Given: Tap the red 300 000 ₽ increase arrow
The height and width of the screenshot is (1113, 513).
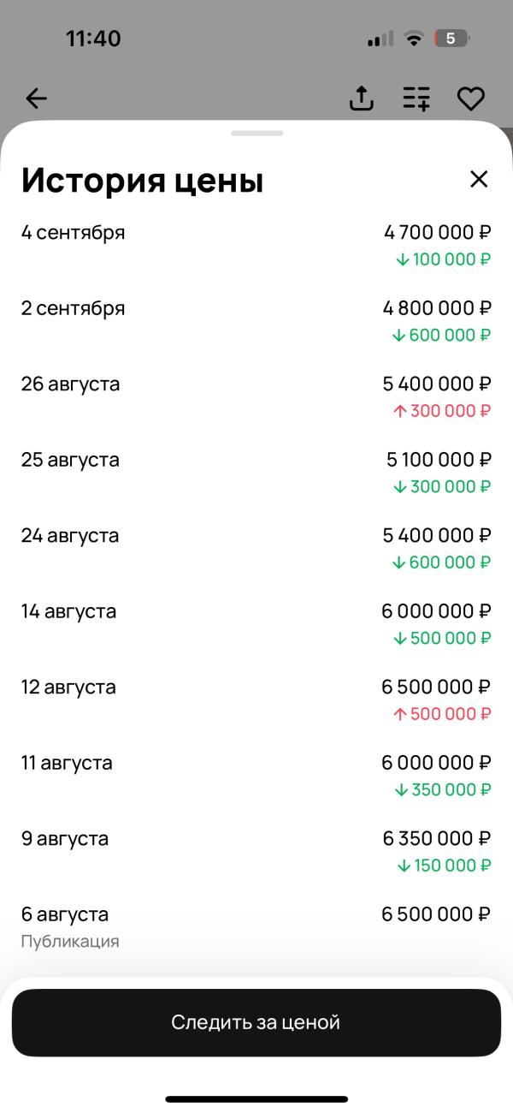Looking at the screenshot, I should point(399,411).
